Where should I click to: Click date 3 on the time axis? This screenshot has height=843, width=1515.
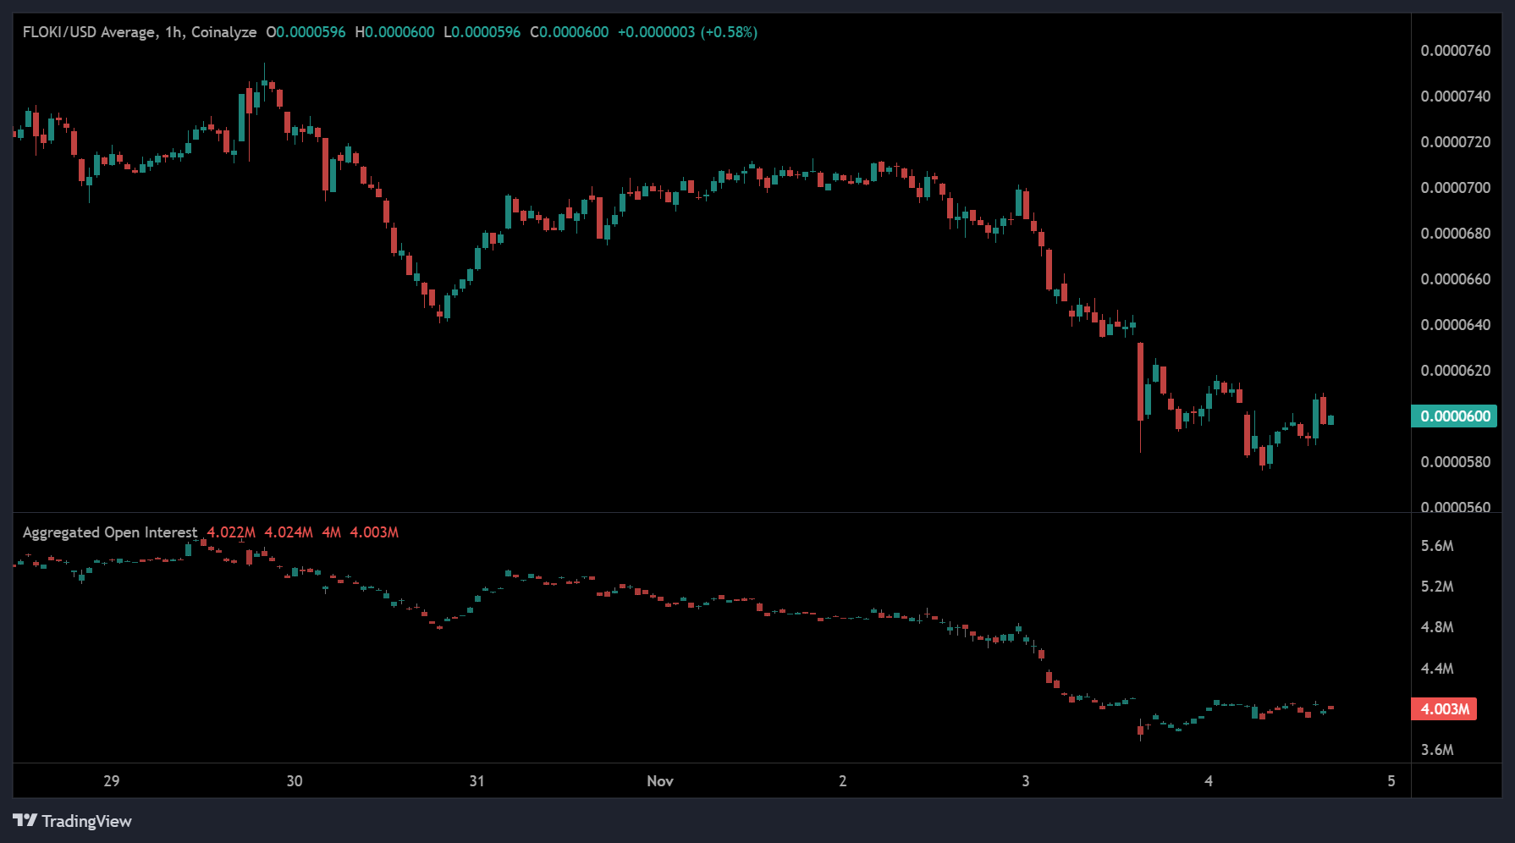pos(1025,781)
